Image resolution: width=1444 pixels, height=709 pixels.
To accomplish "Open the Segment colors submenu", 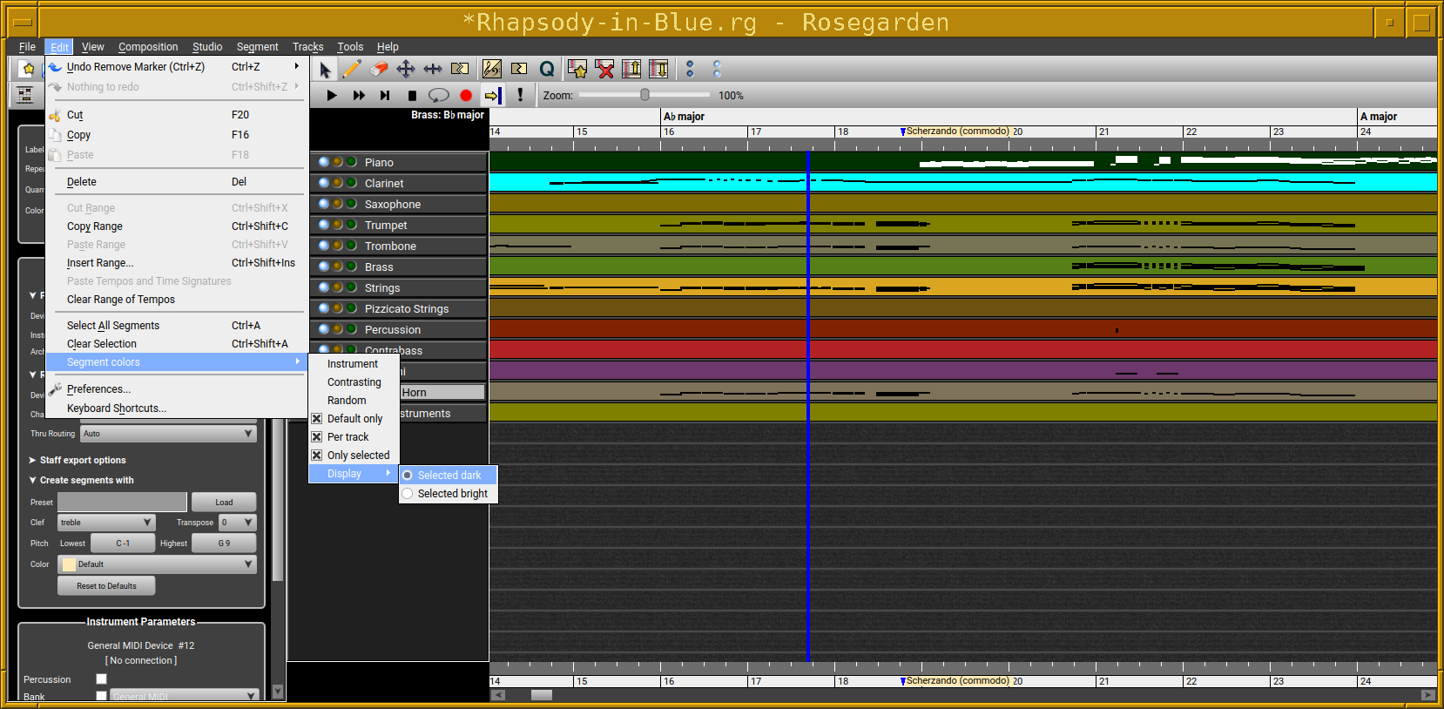I will point(177,362).
